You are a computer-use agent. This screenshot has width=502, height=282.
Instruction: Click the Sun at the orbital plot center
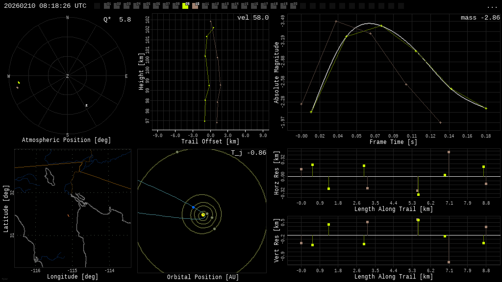click(x=202, y=214)
